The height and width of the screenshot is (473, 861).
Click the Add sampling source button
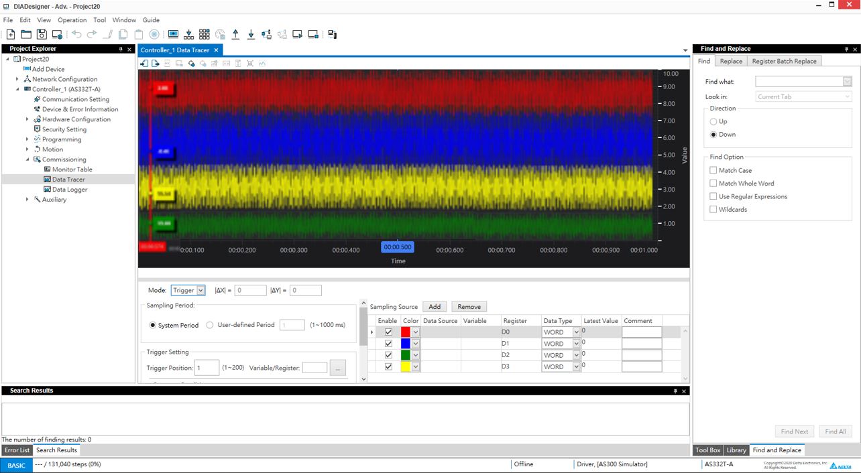point(435,307)
